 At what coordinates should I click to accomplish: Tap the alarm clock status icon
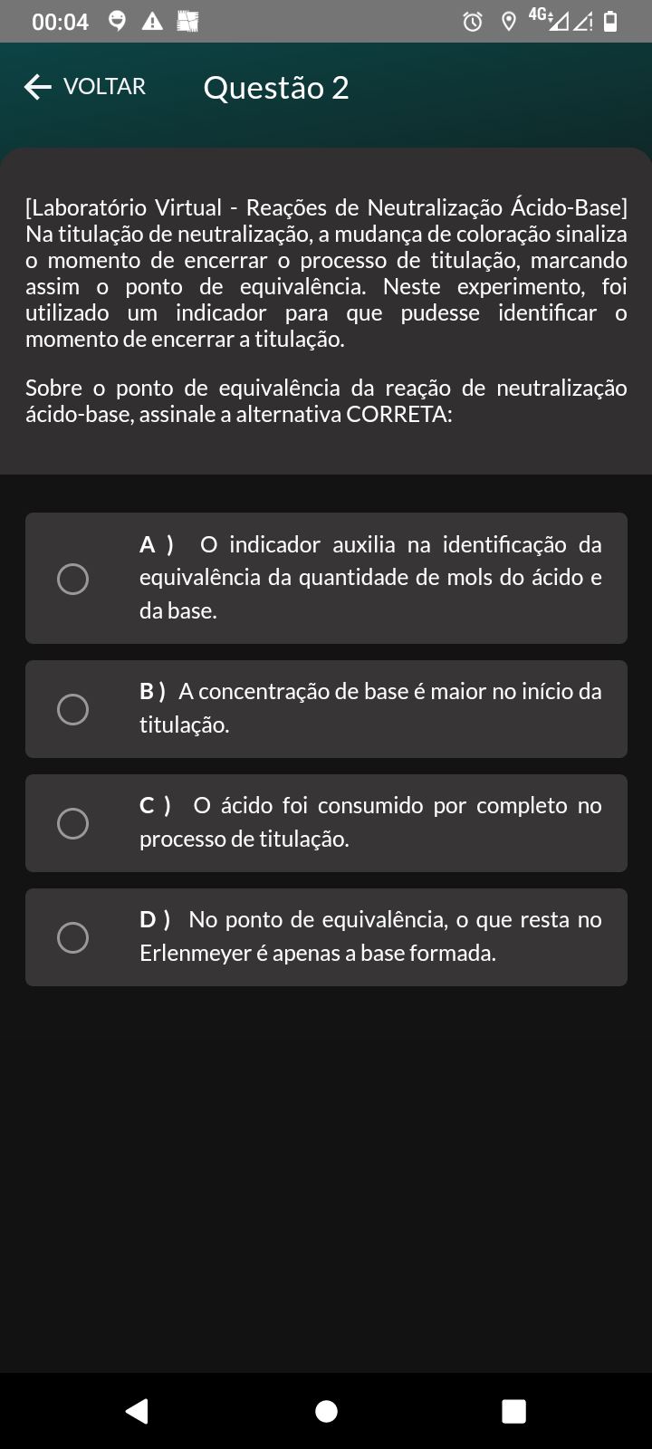click(473, 21)
